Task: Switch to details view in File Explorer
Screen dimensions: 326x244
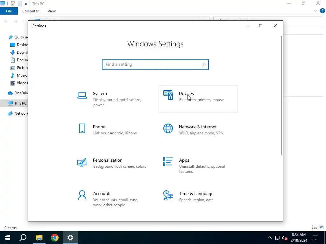Action: pos(314,227)
